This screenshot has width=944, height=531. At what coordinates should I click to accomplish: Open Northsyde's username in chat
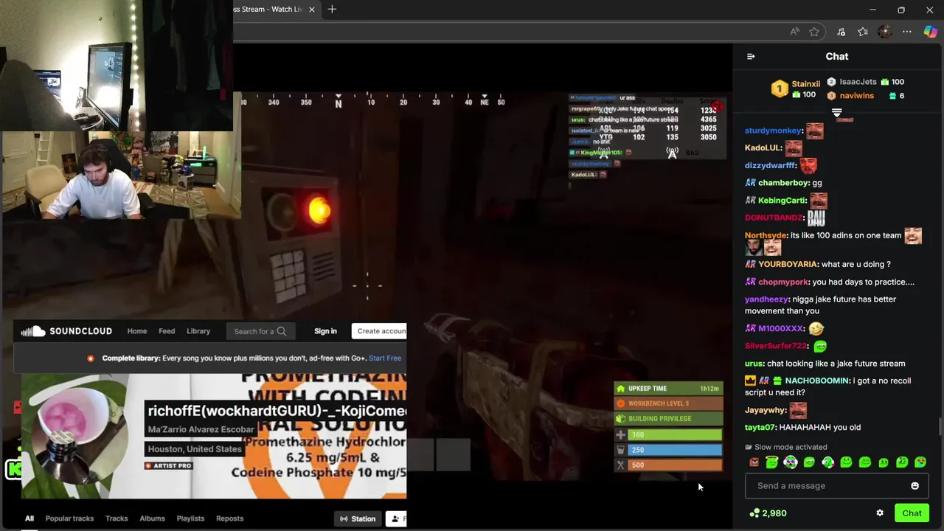[766, 235]
